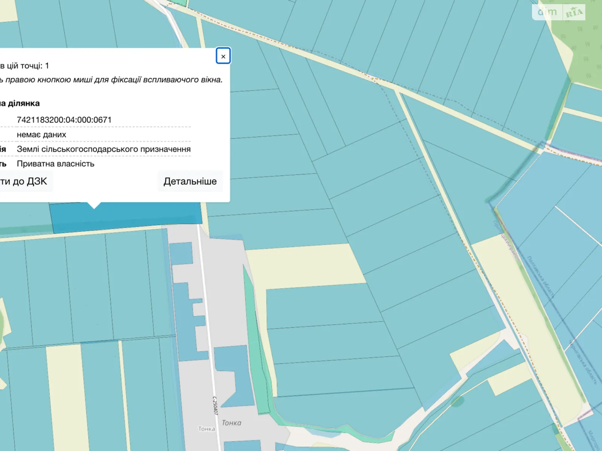Click the land purpose text Землі сільськогосподарського призначення
The image size is (602, 451).
pyautogui.click(x=103, y=149)
